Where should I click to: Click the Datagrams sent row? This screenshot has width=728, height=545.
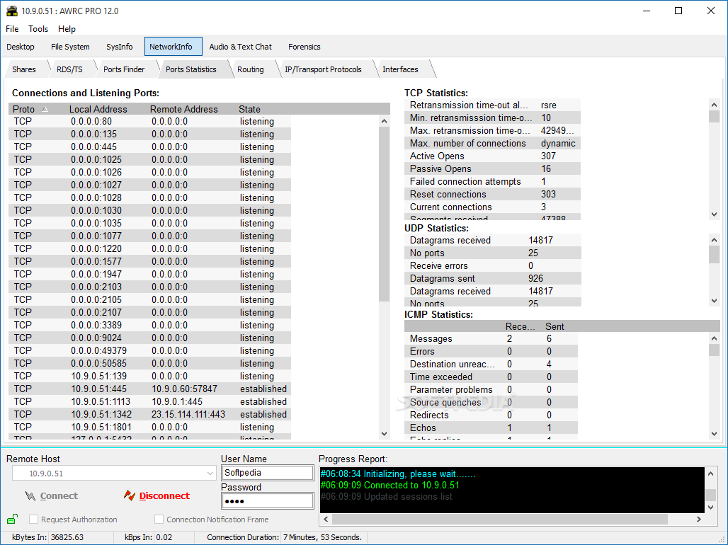493,279
